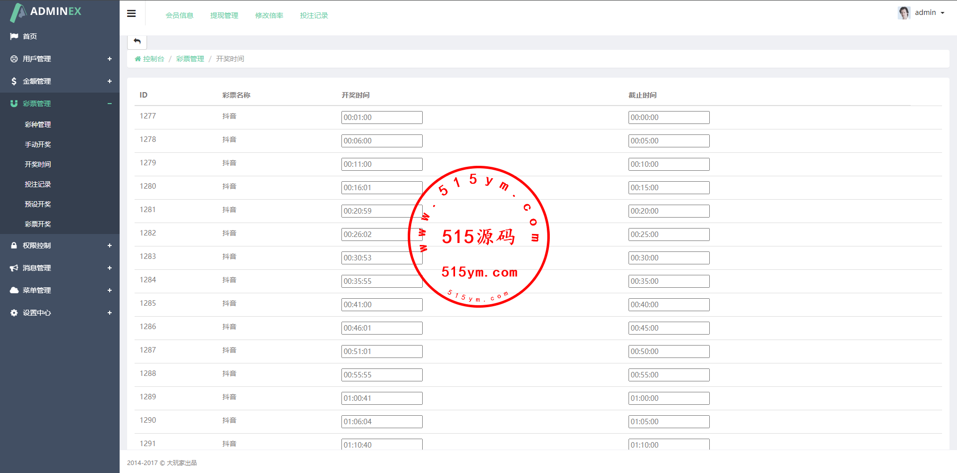
Task: Click the back arrow button
Action: coord(137,41)
